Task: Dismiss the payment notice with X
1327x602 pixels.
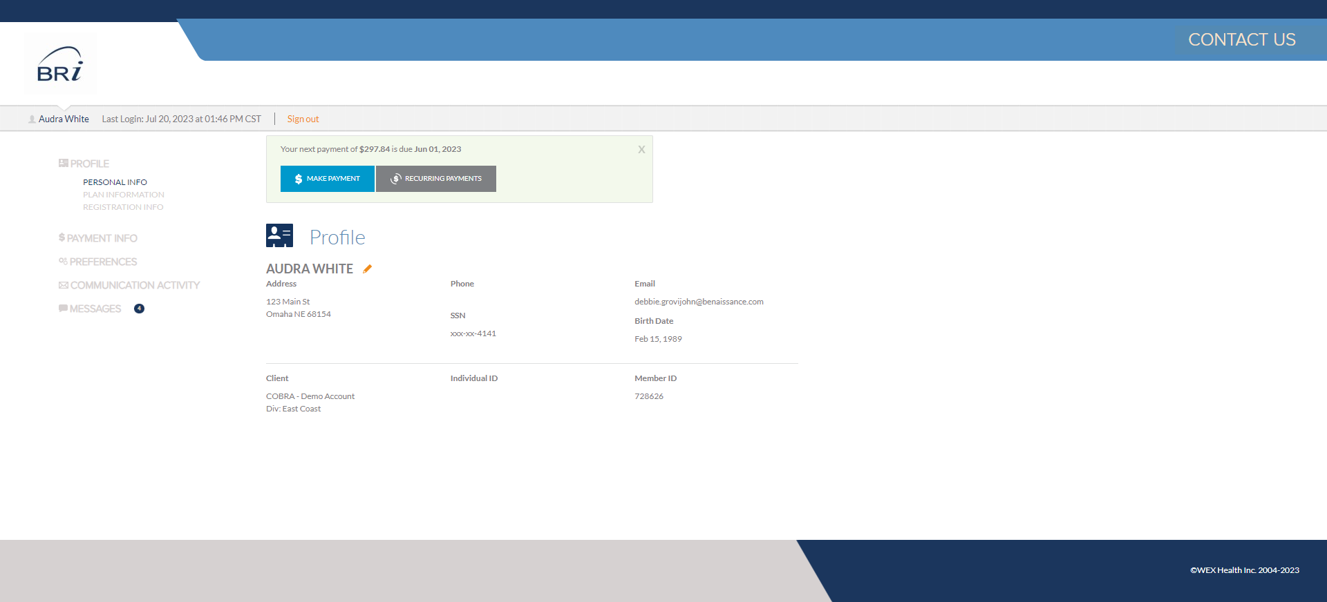Action: point(641,150)
